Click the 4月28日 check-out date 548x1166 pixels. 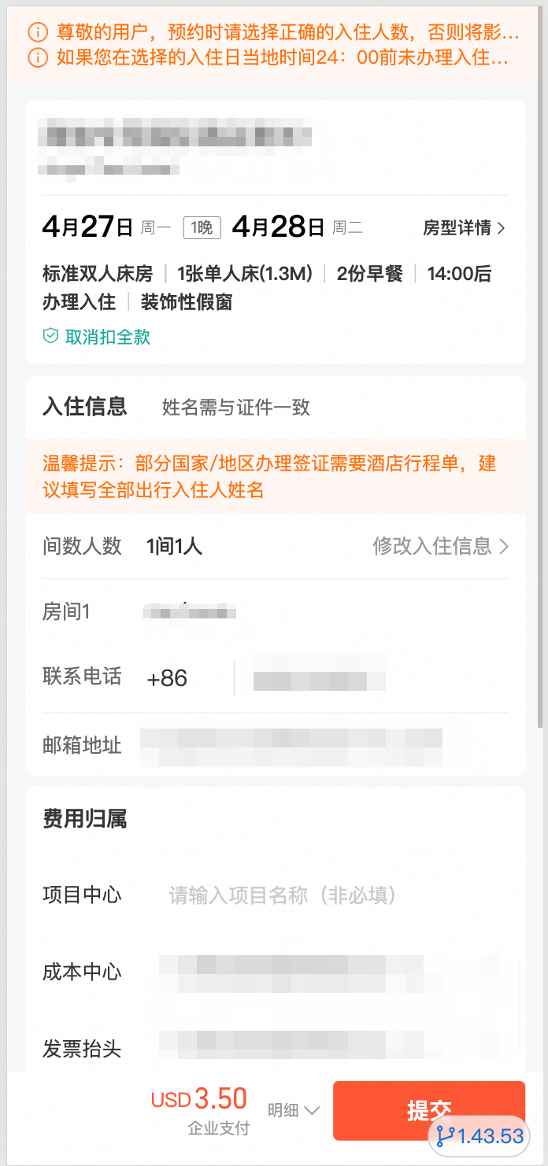pos(278,227)
